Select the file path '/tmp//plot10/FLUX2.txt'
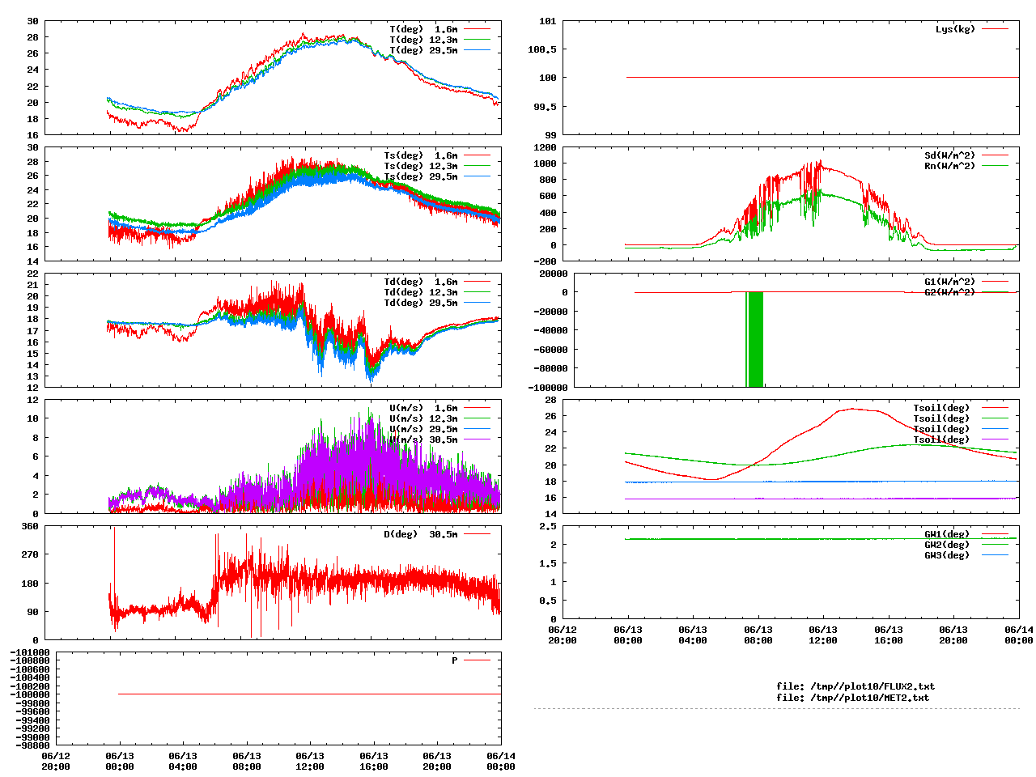The image size is (1036, 777). (873, 686)
